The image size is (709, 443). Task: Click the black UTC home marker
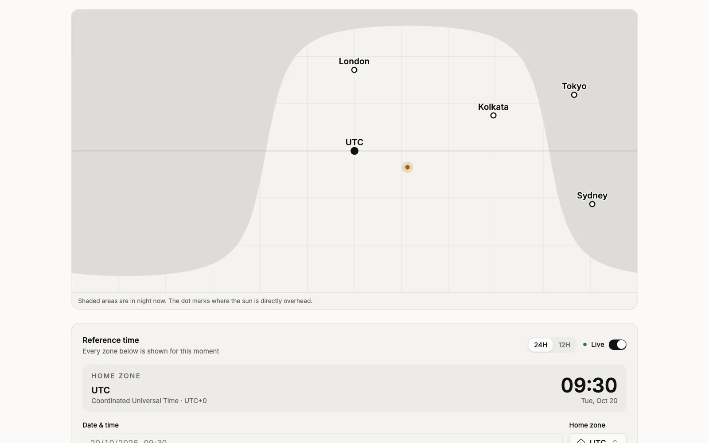tap(354, 151)
